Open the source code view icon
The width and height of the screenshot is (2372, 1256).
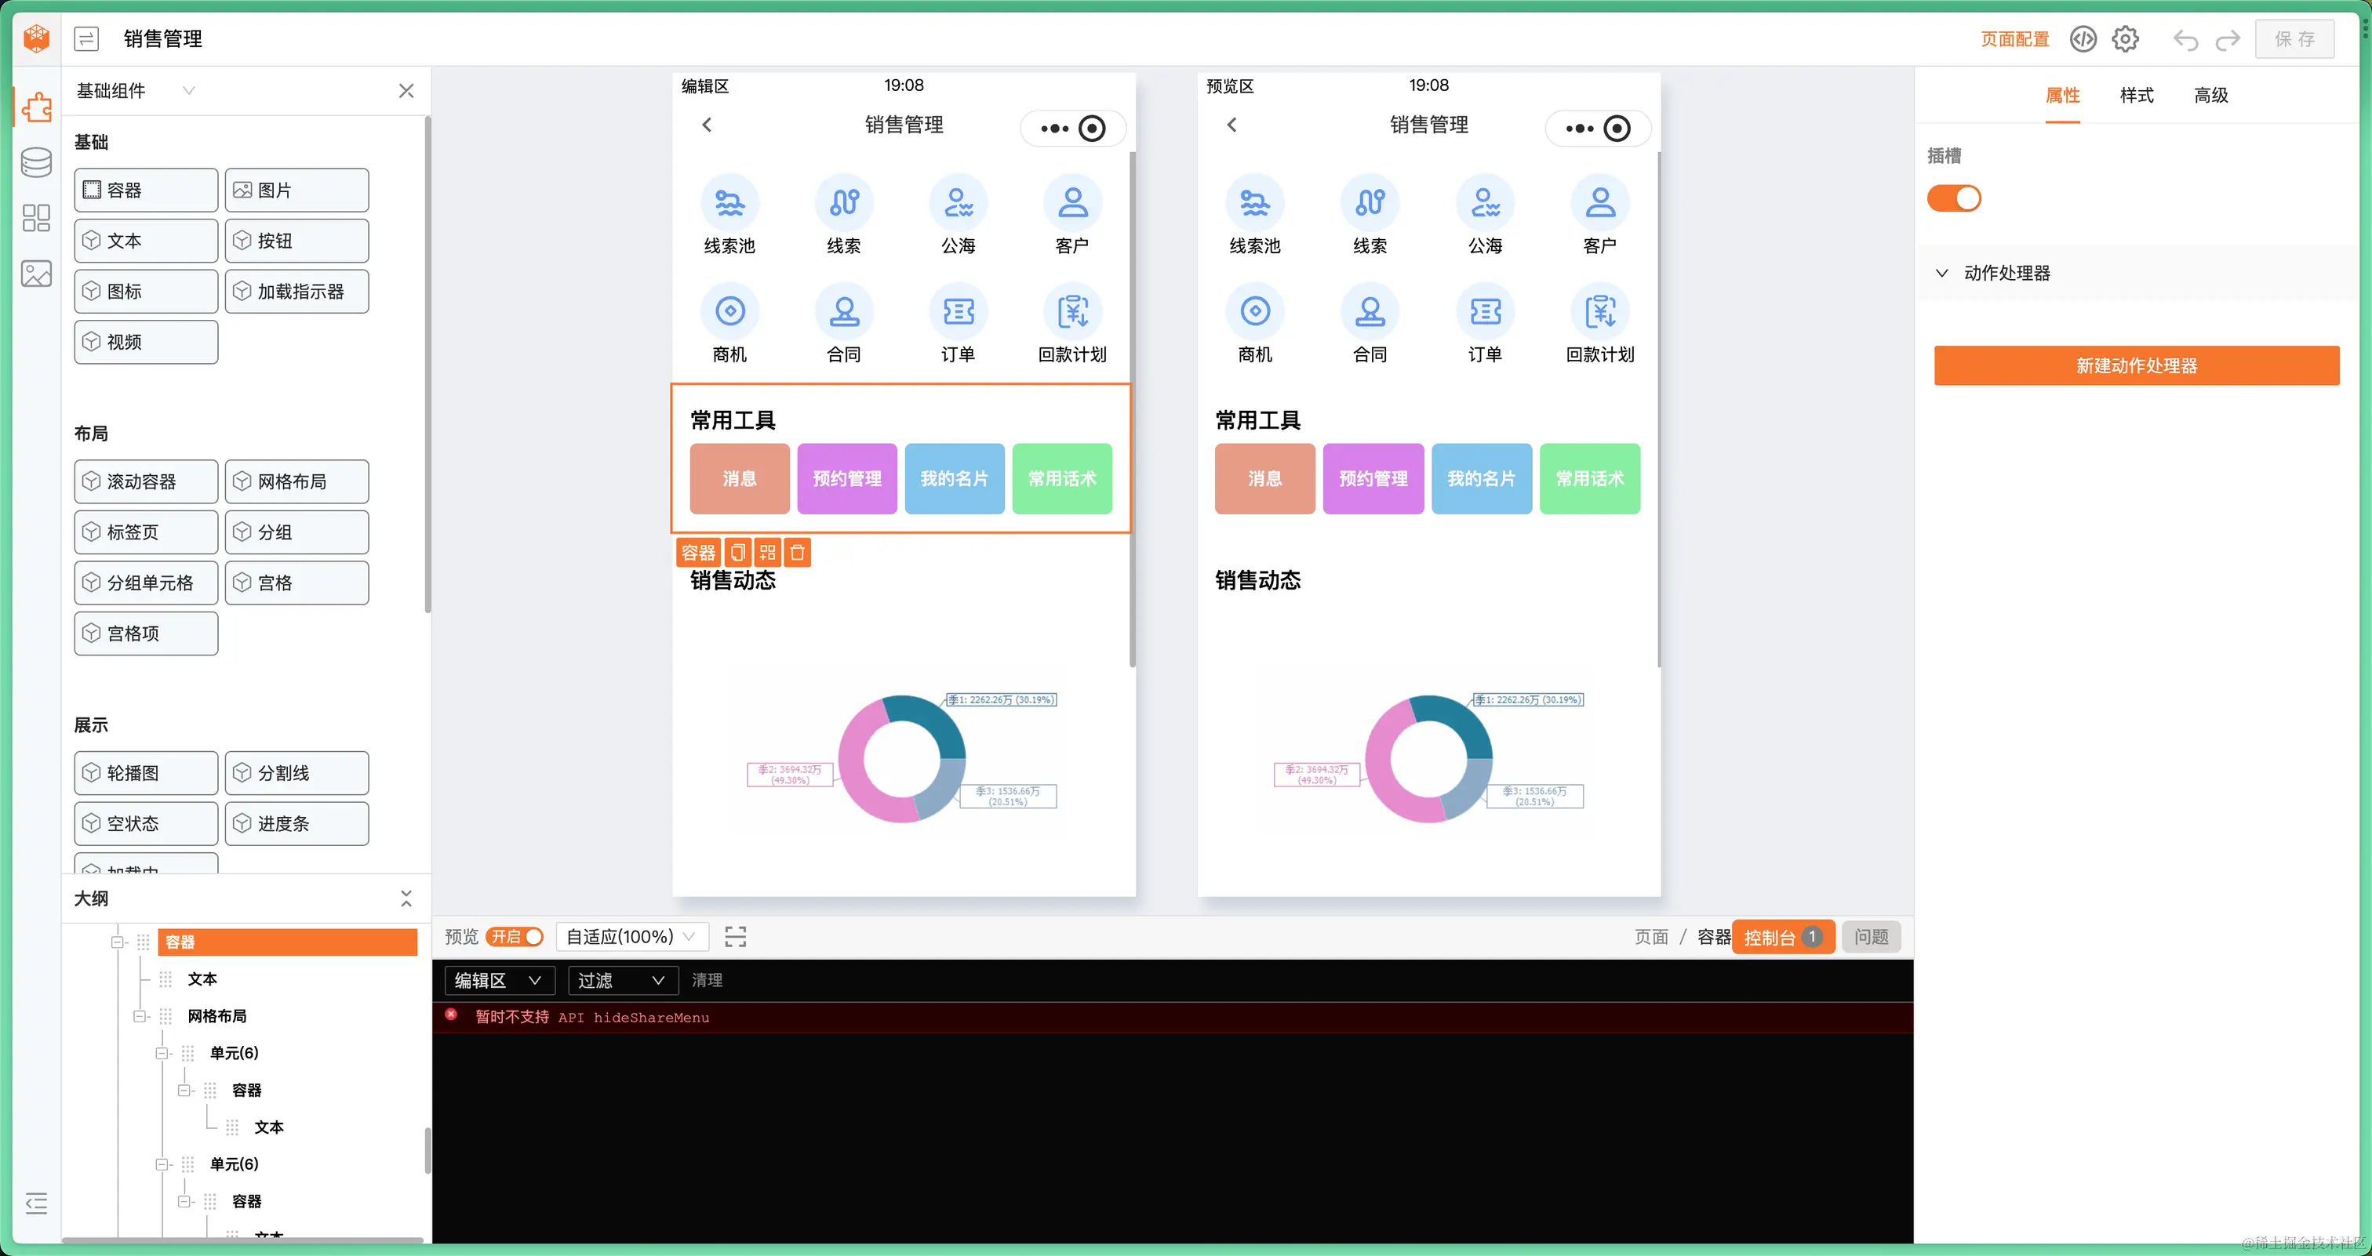tap(2083, 38)
